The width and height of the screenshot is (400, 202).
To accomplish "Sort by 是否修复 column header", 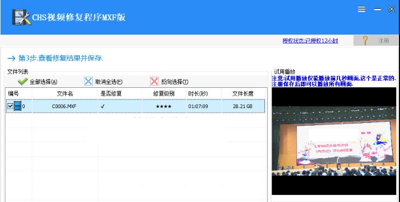I will pos(111,93).
